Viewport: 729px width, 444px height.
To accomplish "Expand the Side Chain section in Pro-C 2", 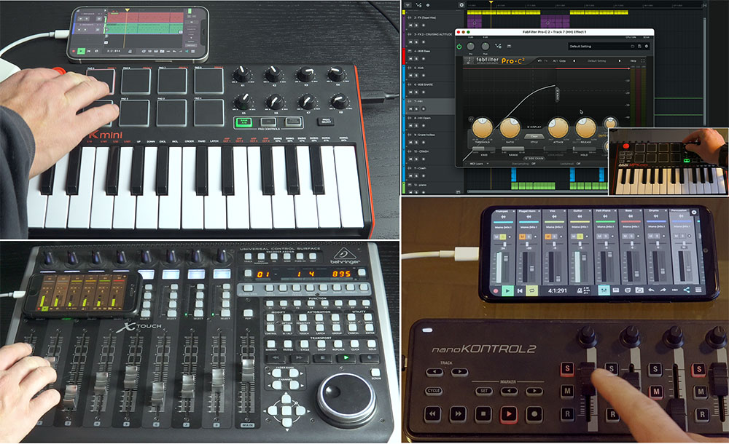I will tap(534, 158).
